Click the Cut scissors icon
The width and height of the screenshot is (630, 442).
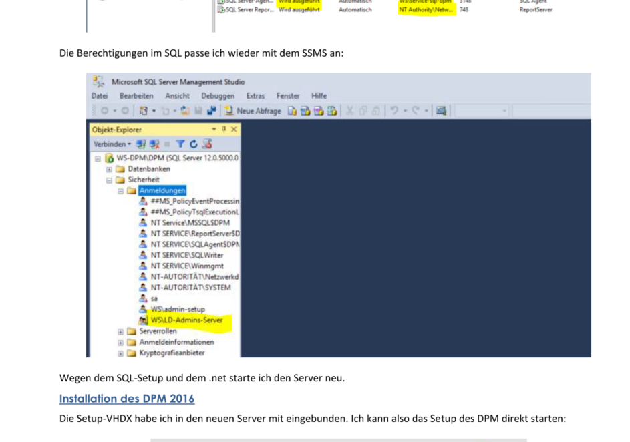click(349, 111)
